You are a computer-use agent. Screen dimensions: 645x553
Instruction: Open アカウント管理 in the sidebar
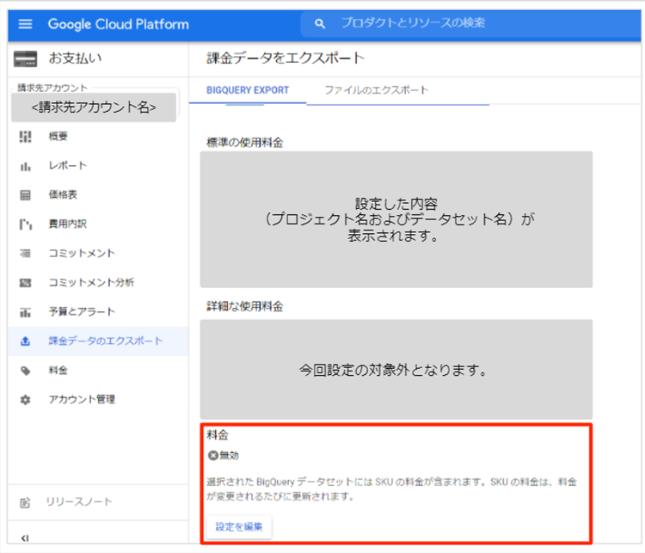click(82, 400)
